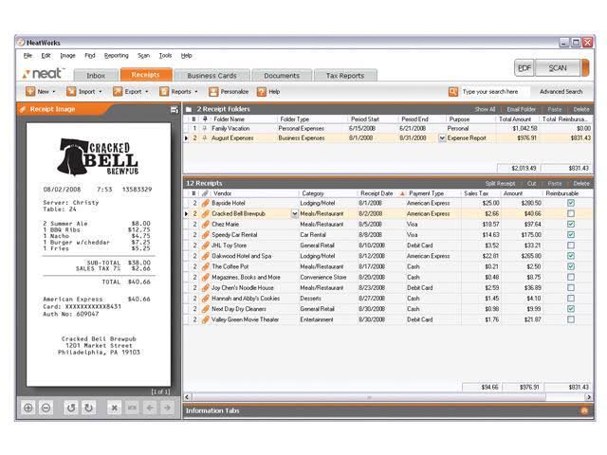Click the horizontal scrollbar in receipts table
This screenshot has width=607, height=455.
[369, 397]
